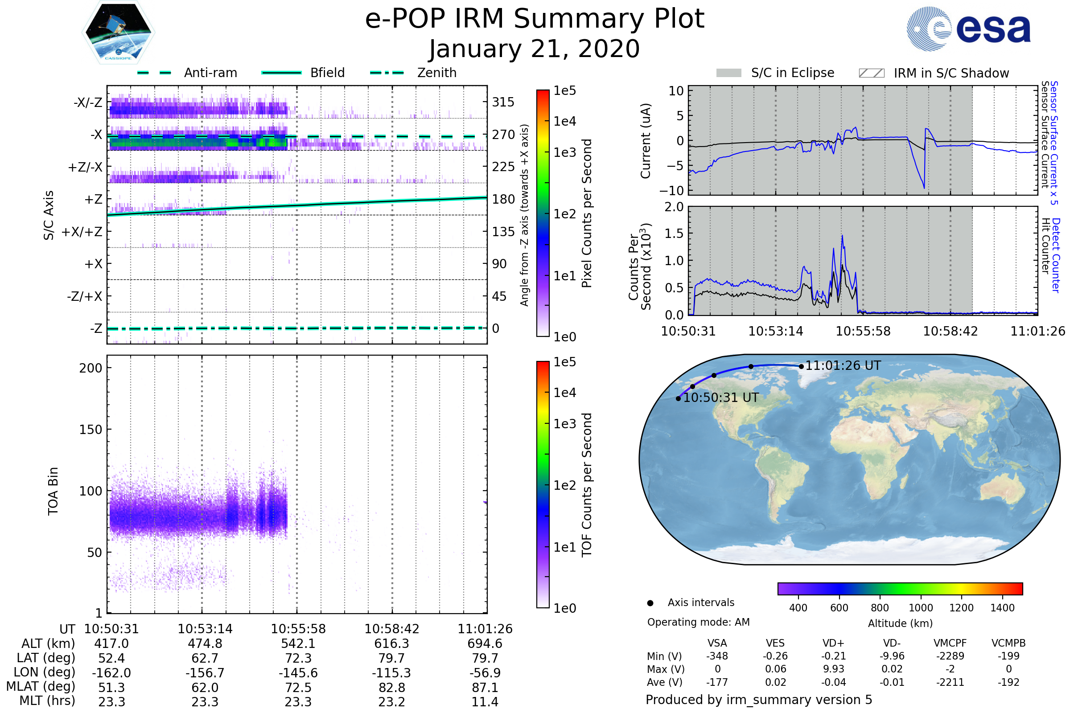The image size is (1070, 713).
Task: Click the January 21, 2020 date heading
Action: click(x=535, y=49)
